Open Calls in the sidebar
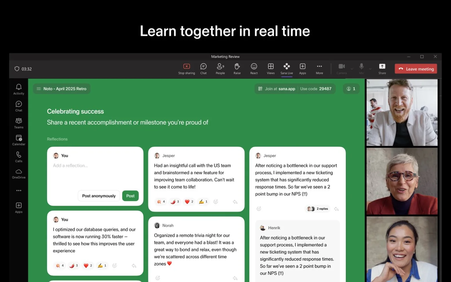This screenshot has width=451, height=282. (x=19, y=157)
